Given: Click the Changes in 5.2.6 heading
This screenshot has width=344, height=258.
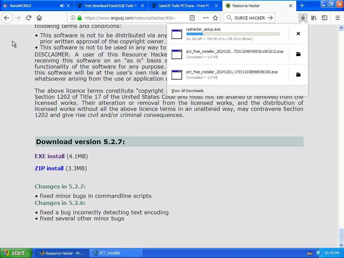Looking at the screenshot, I should 60,203.
